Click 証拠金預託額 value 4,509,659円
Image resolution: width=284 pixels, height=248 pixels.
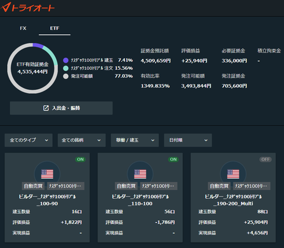156,61
